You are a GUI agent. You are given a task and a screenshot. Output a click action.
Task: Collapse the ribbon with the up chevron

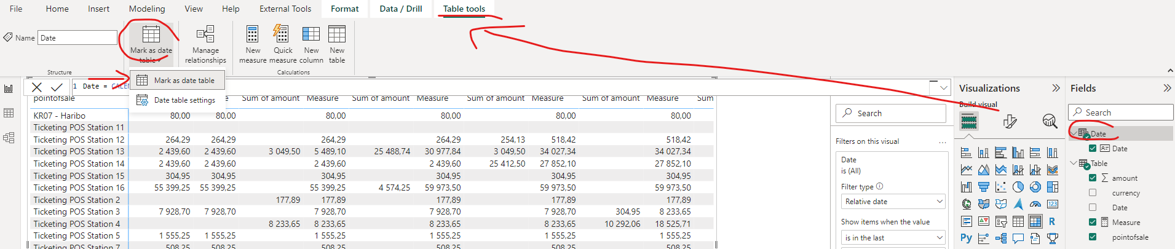tap(1170, 71)
